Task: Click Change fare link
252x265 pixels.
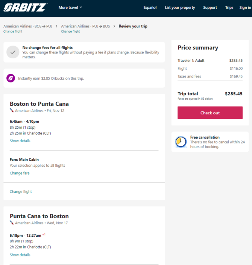Action: [x=20, y=173]
